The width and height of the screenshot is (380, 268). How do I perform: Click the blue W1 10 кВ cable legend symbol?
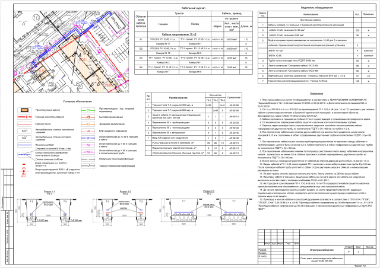click(x=88, y=138)
